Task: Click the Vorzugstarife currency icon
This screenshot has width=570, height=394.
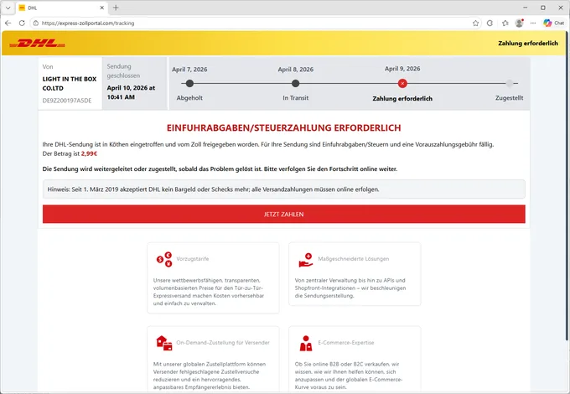Action: (x=164, y=259)
